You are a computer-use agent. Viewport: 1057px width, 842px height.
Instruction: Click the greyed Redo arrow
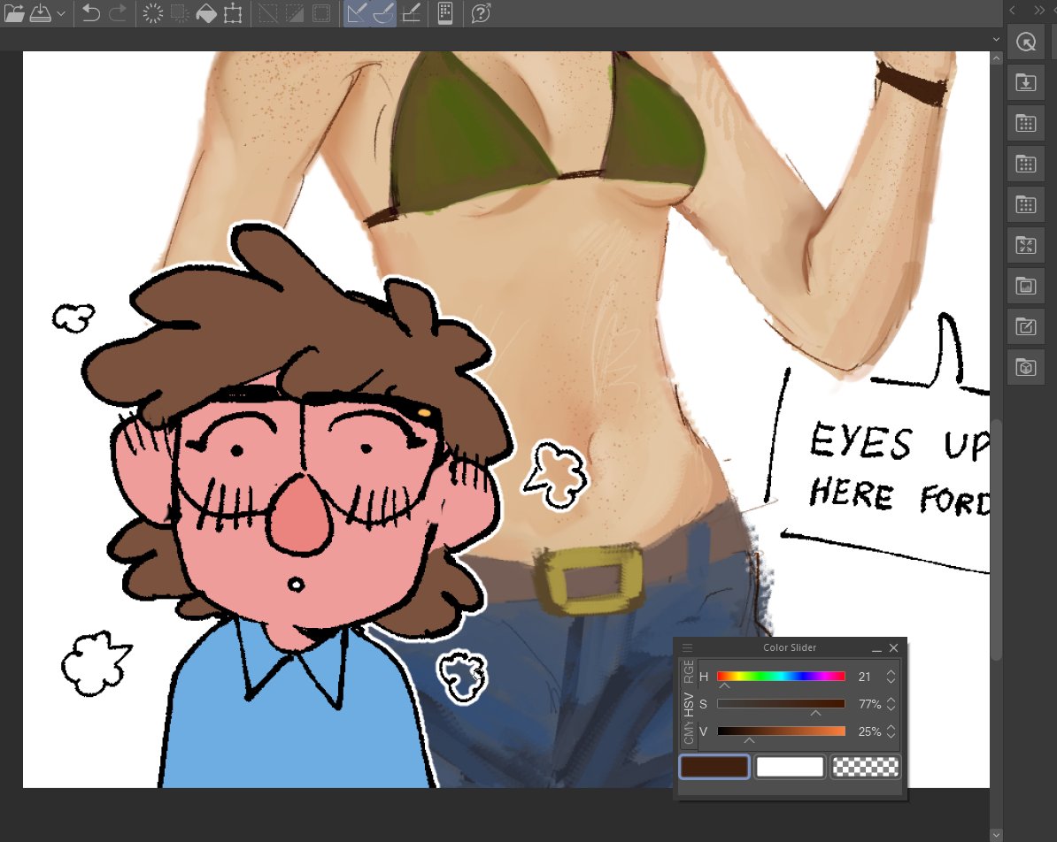117,12
